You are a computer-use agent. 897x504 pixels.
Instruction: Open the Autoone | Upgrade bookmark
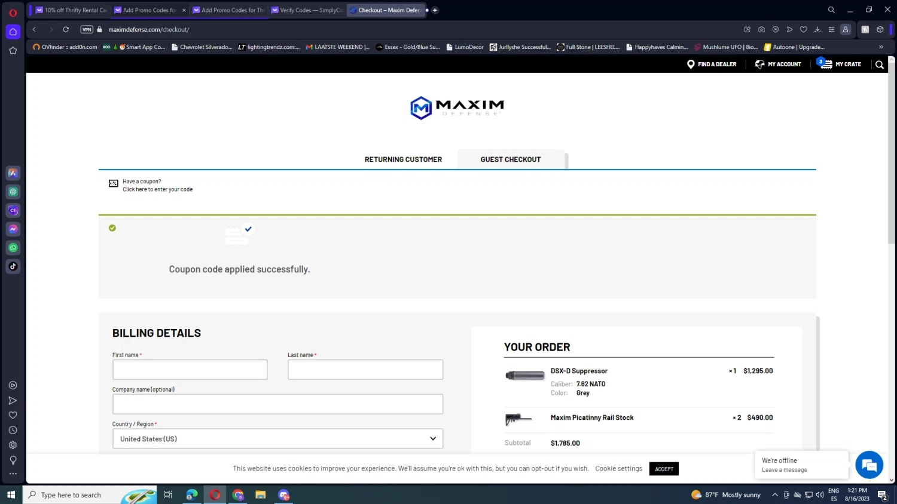794,47
